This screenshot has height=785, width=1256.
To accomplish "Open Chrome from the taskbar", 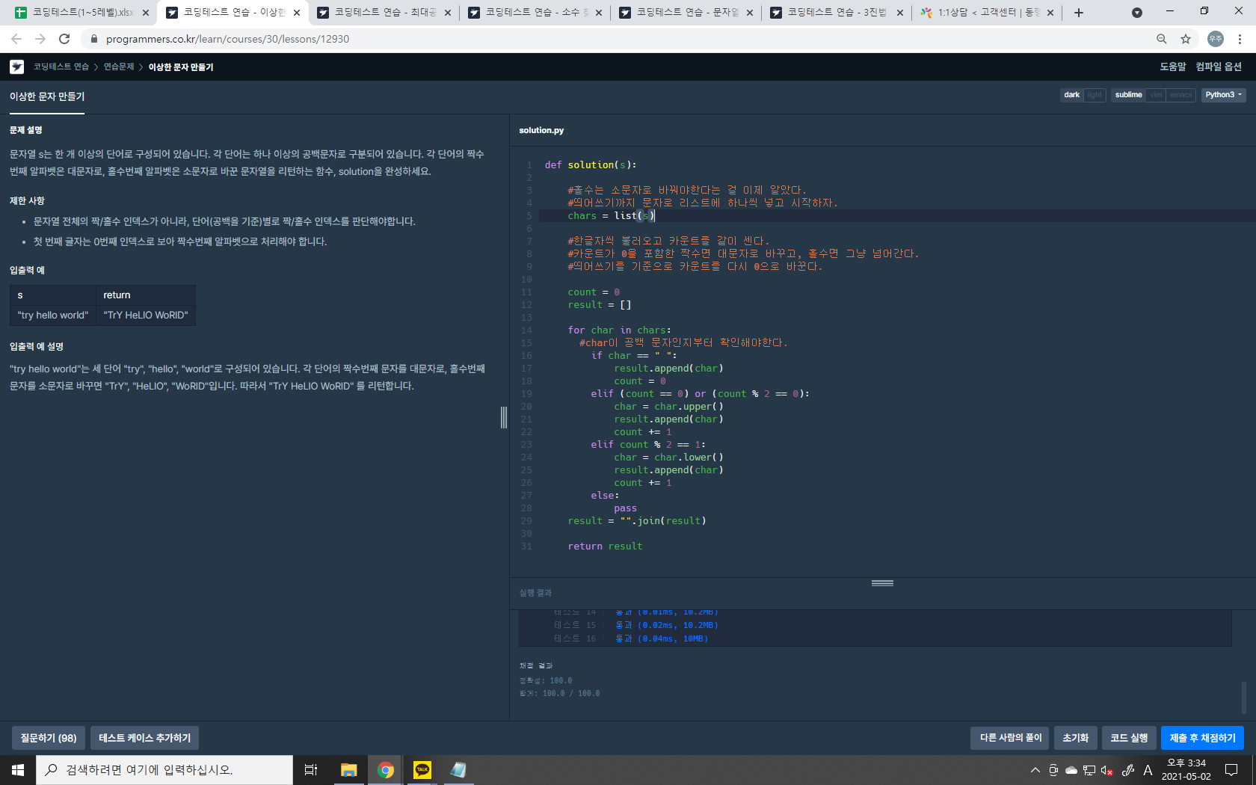I will coord(386,769).
